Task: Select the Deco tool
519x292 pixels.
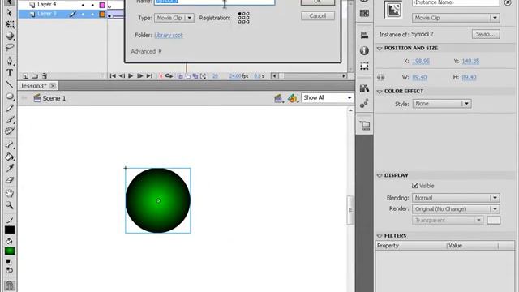Action: pos(10,131)
